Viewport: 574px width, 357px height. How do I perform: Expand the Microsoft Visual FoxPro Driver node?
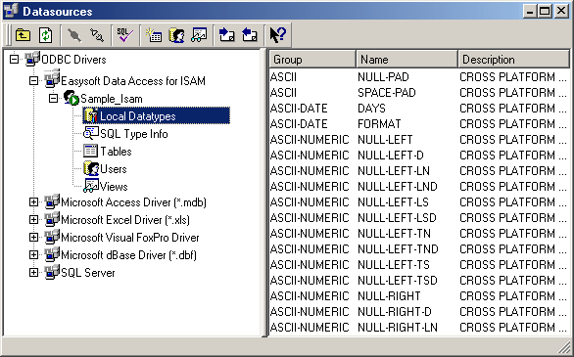pyautogui.click(x=33, y=237)
